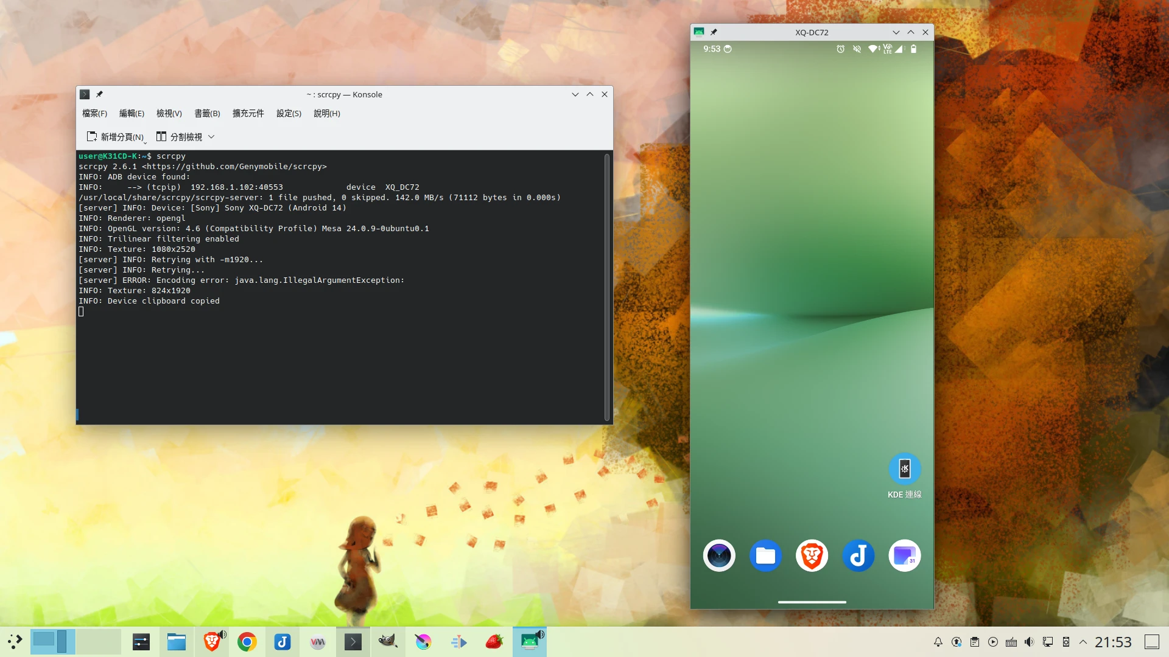Viewport: 1169px width, 657px height.
Task: Toggle pin on the XQ-DC72 window
Action: (x=714, y=32)
